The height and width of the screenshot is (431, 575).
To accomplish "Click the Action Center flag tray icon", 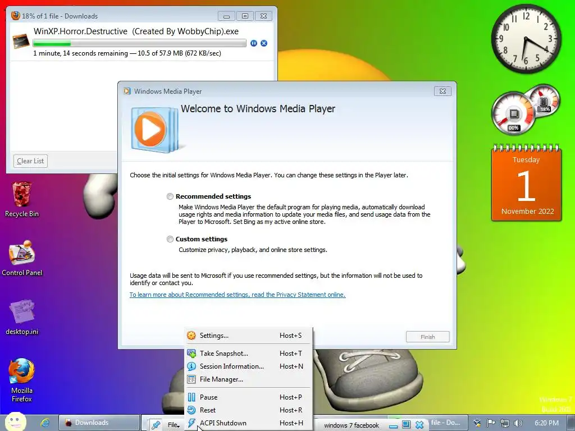I will pos(491,423).
